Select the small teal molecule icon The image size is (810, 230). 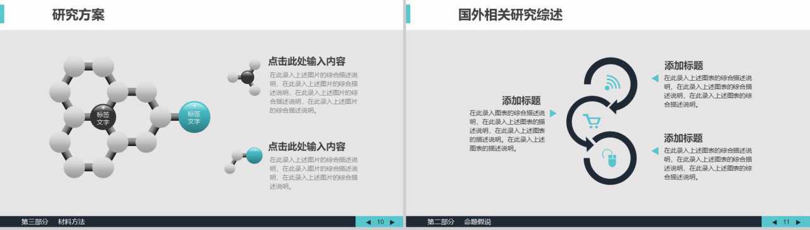click(x=244, y=159)
